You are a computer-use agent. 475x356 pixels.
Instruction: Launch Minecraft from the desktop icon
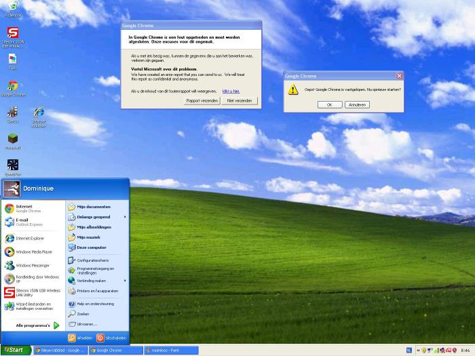coord(13,142)
